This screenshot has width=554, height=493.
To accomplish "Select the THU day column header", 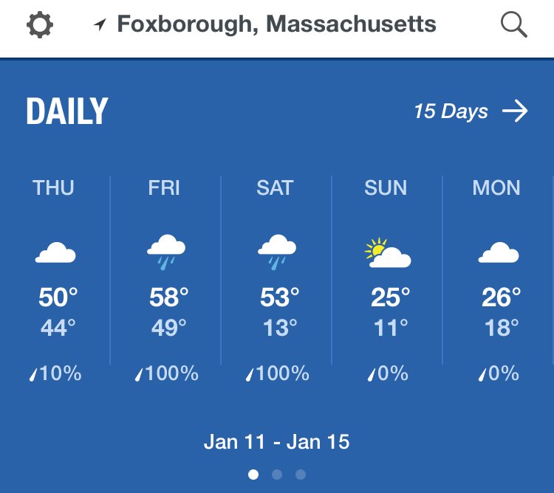I will click(53, 187).
